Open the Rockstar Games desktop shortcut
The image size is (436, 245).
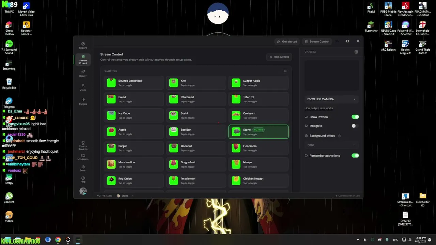pos(26,28)
